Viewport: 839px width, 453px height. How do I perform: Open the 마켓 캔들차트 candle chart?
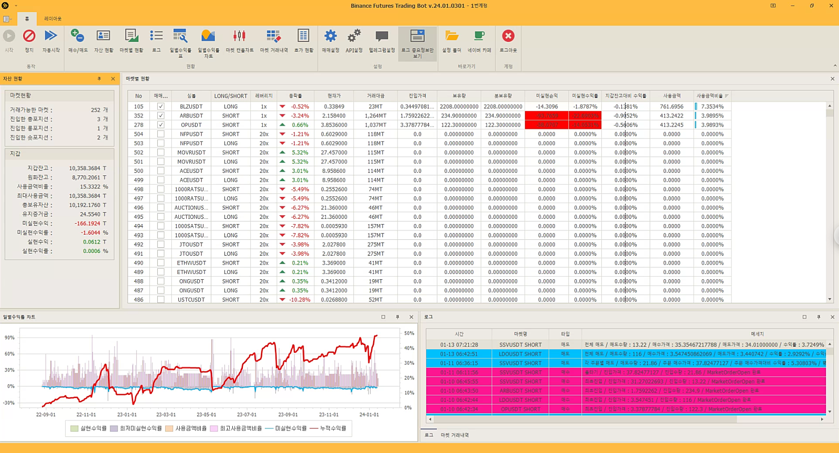(x=239, y=36)
